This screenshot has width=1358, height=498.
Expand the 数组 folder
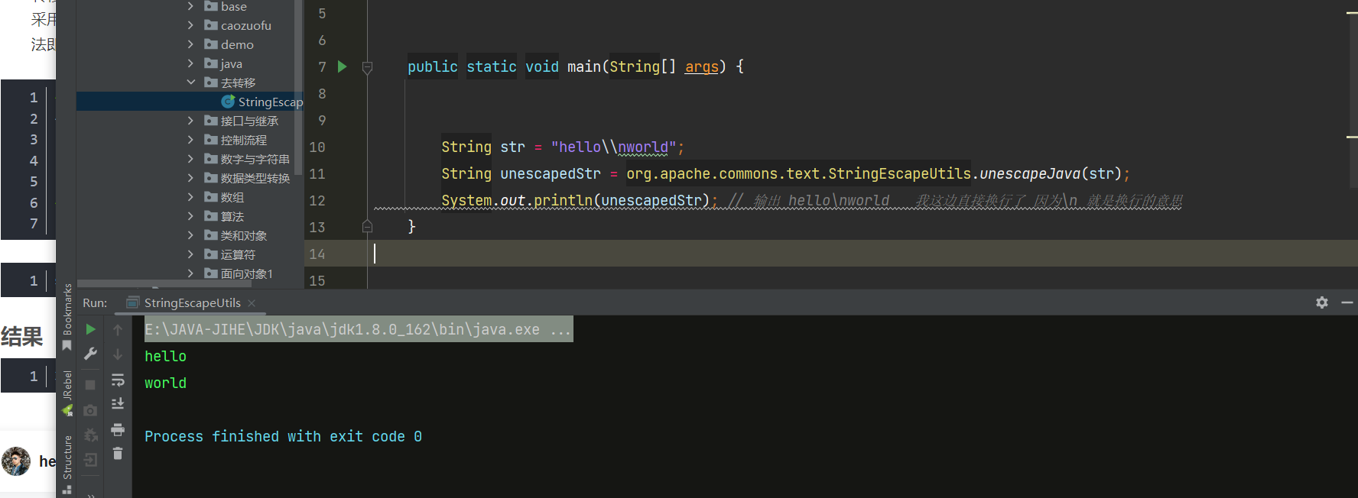(190, 197)
